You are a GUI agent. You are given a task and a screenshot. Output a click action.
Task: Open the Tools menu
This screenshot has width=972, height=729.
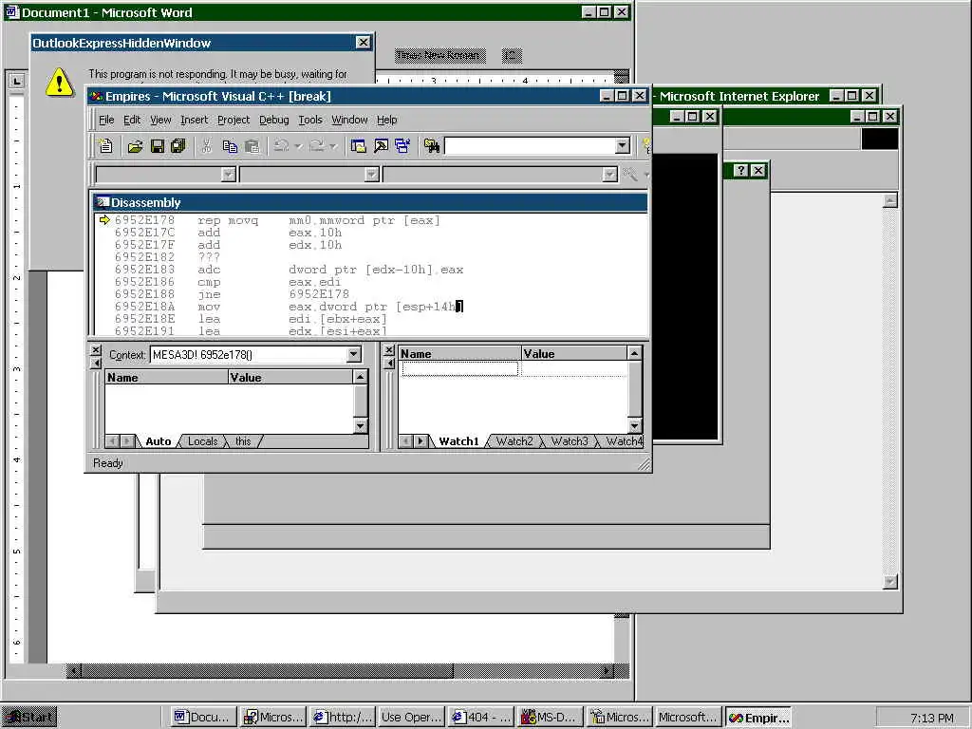click(x=310, y=120)
